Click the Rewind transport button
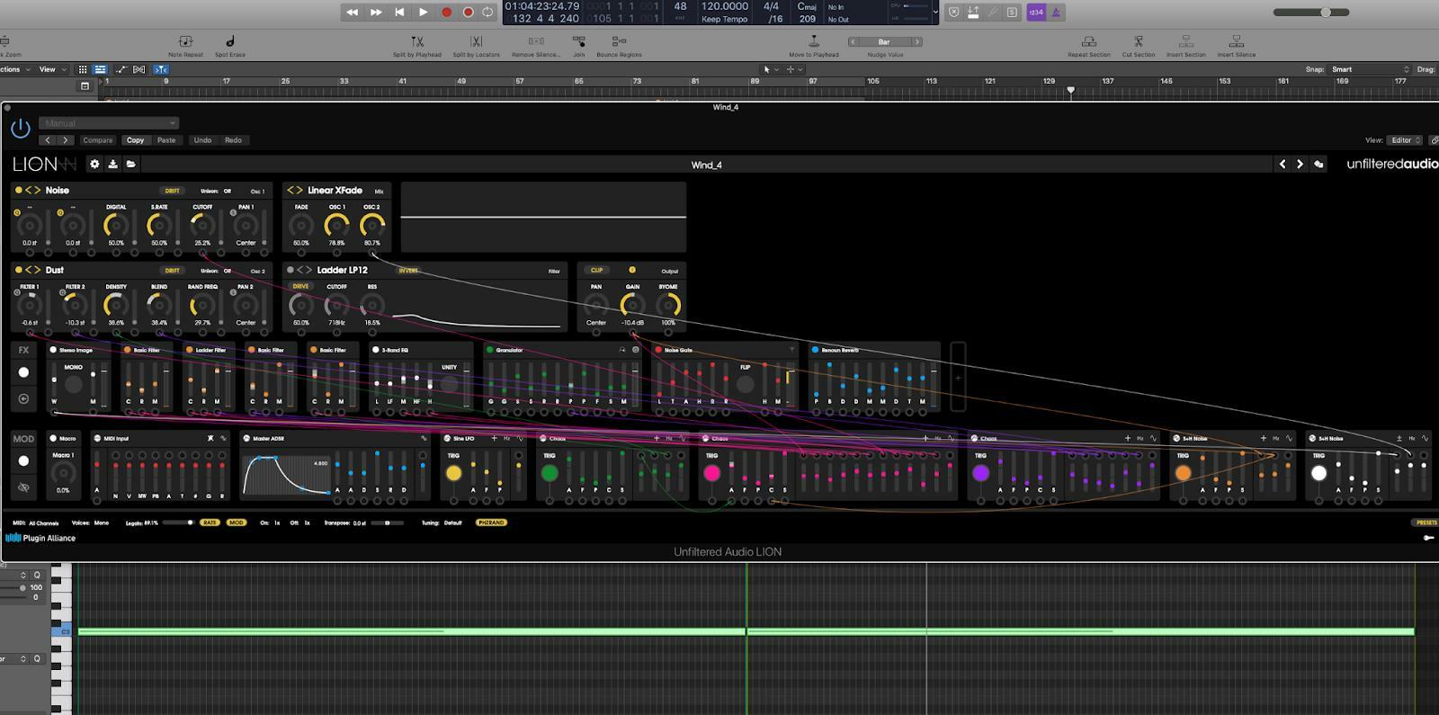Viewport: 1439px width, 715px height. tap(353, 12)
